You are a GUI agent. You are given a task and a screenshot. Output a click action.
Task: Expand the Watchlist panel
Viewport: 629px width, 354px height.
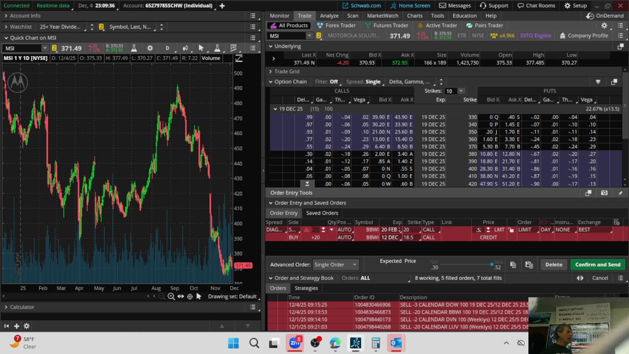click(x=6, y=27)
